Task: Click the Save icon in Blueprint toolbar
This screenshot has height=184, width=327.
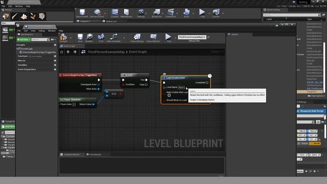Action: pyautogui.click(x=80, y=37)
